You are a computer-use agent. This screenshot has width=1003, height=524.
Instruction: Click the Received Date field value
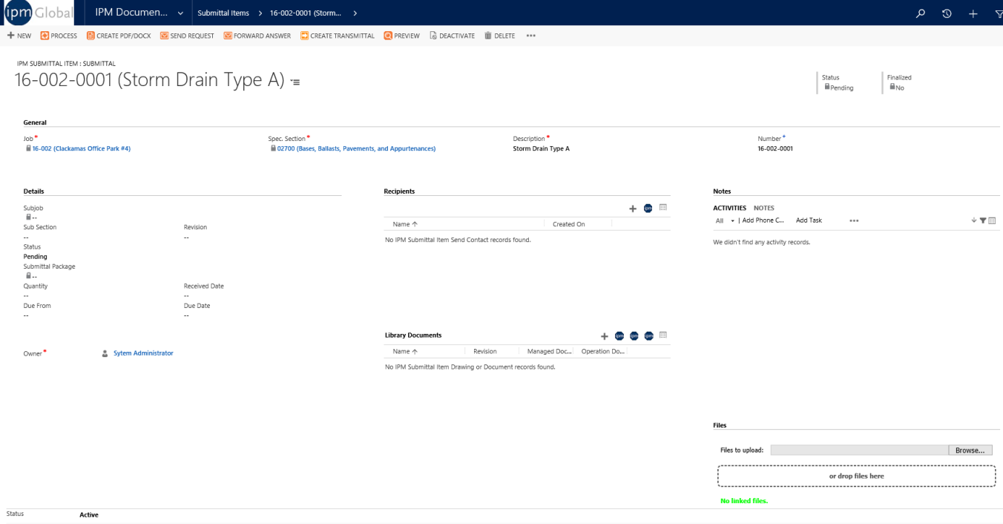187,295
